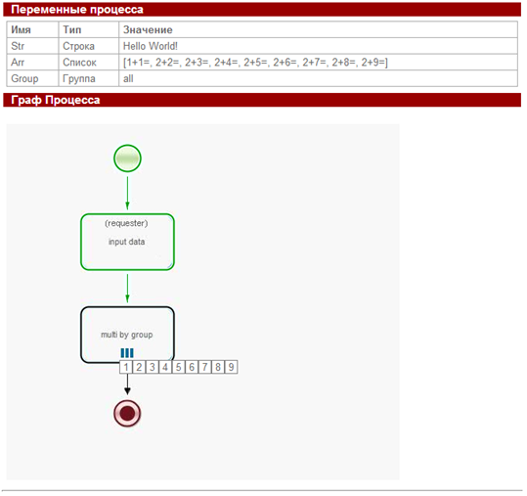Select the 'input data' task node
Screen dimensions: 527x496
tap(127, 242)
